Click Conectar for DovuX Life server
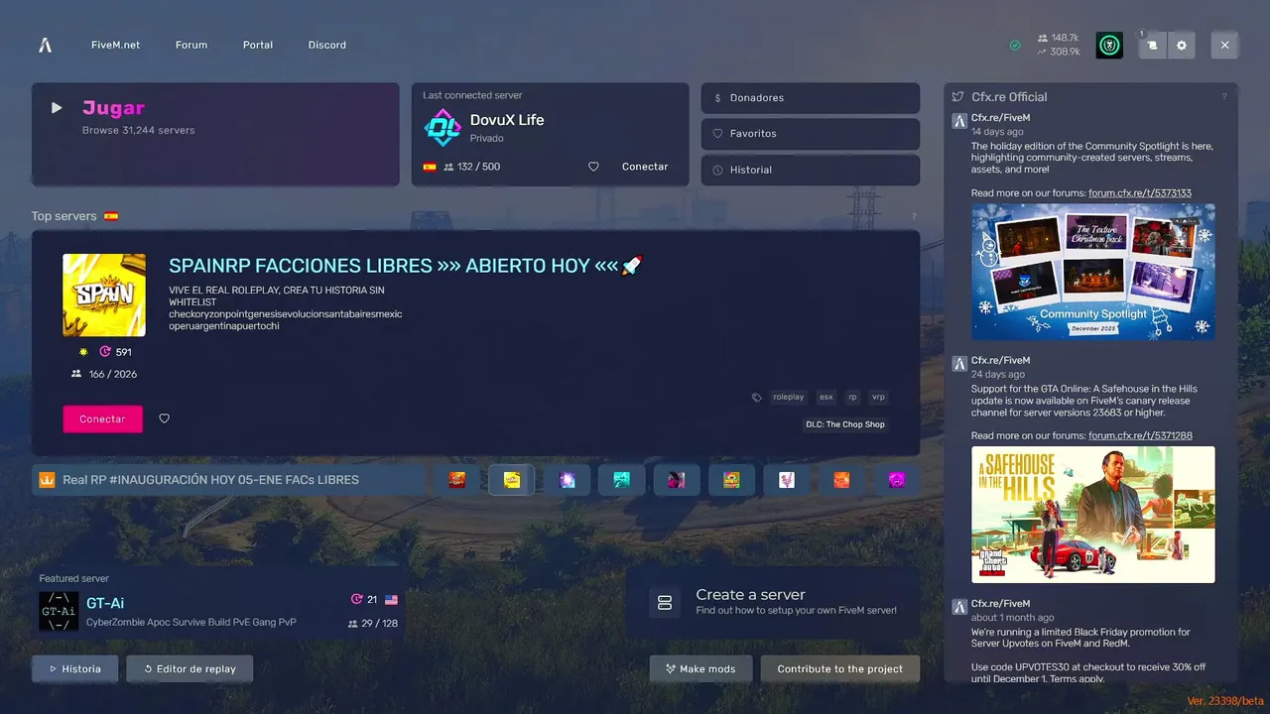Screen dimensions: 1270x714 coord(645,167)
